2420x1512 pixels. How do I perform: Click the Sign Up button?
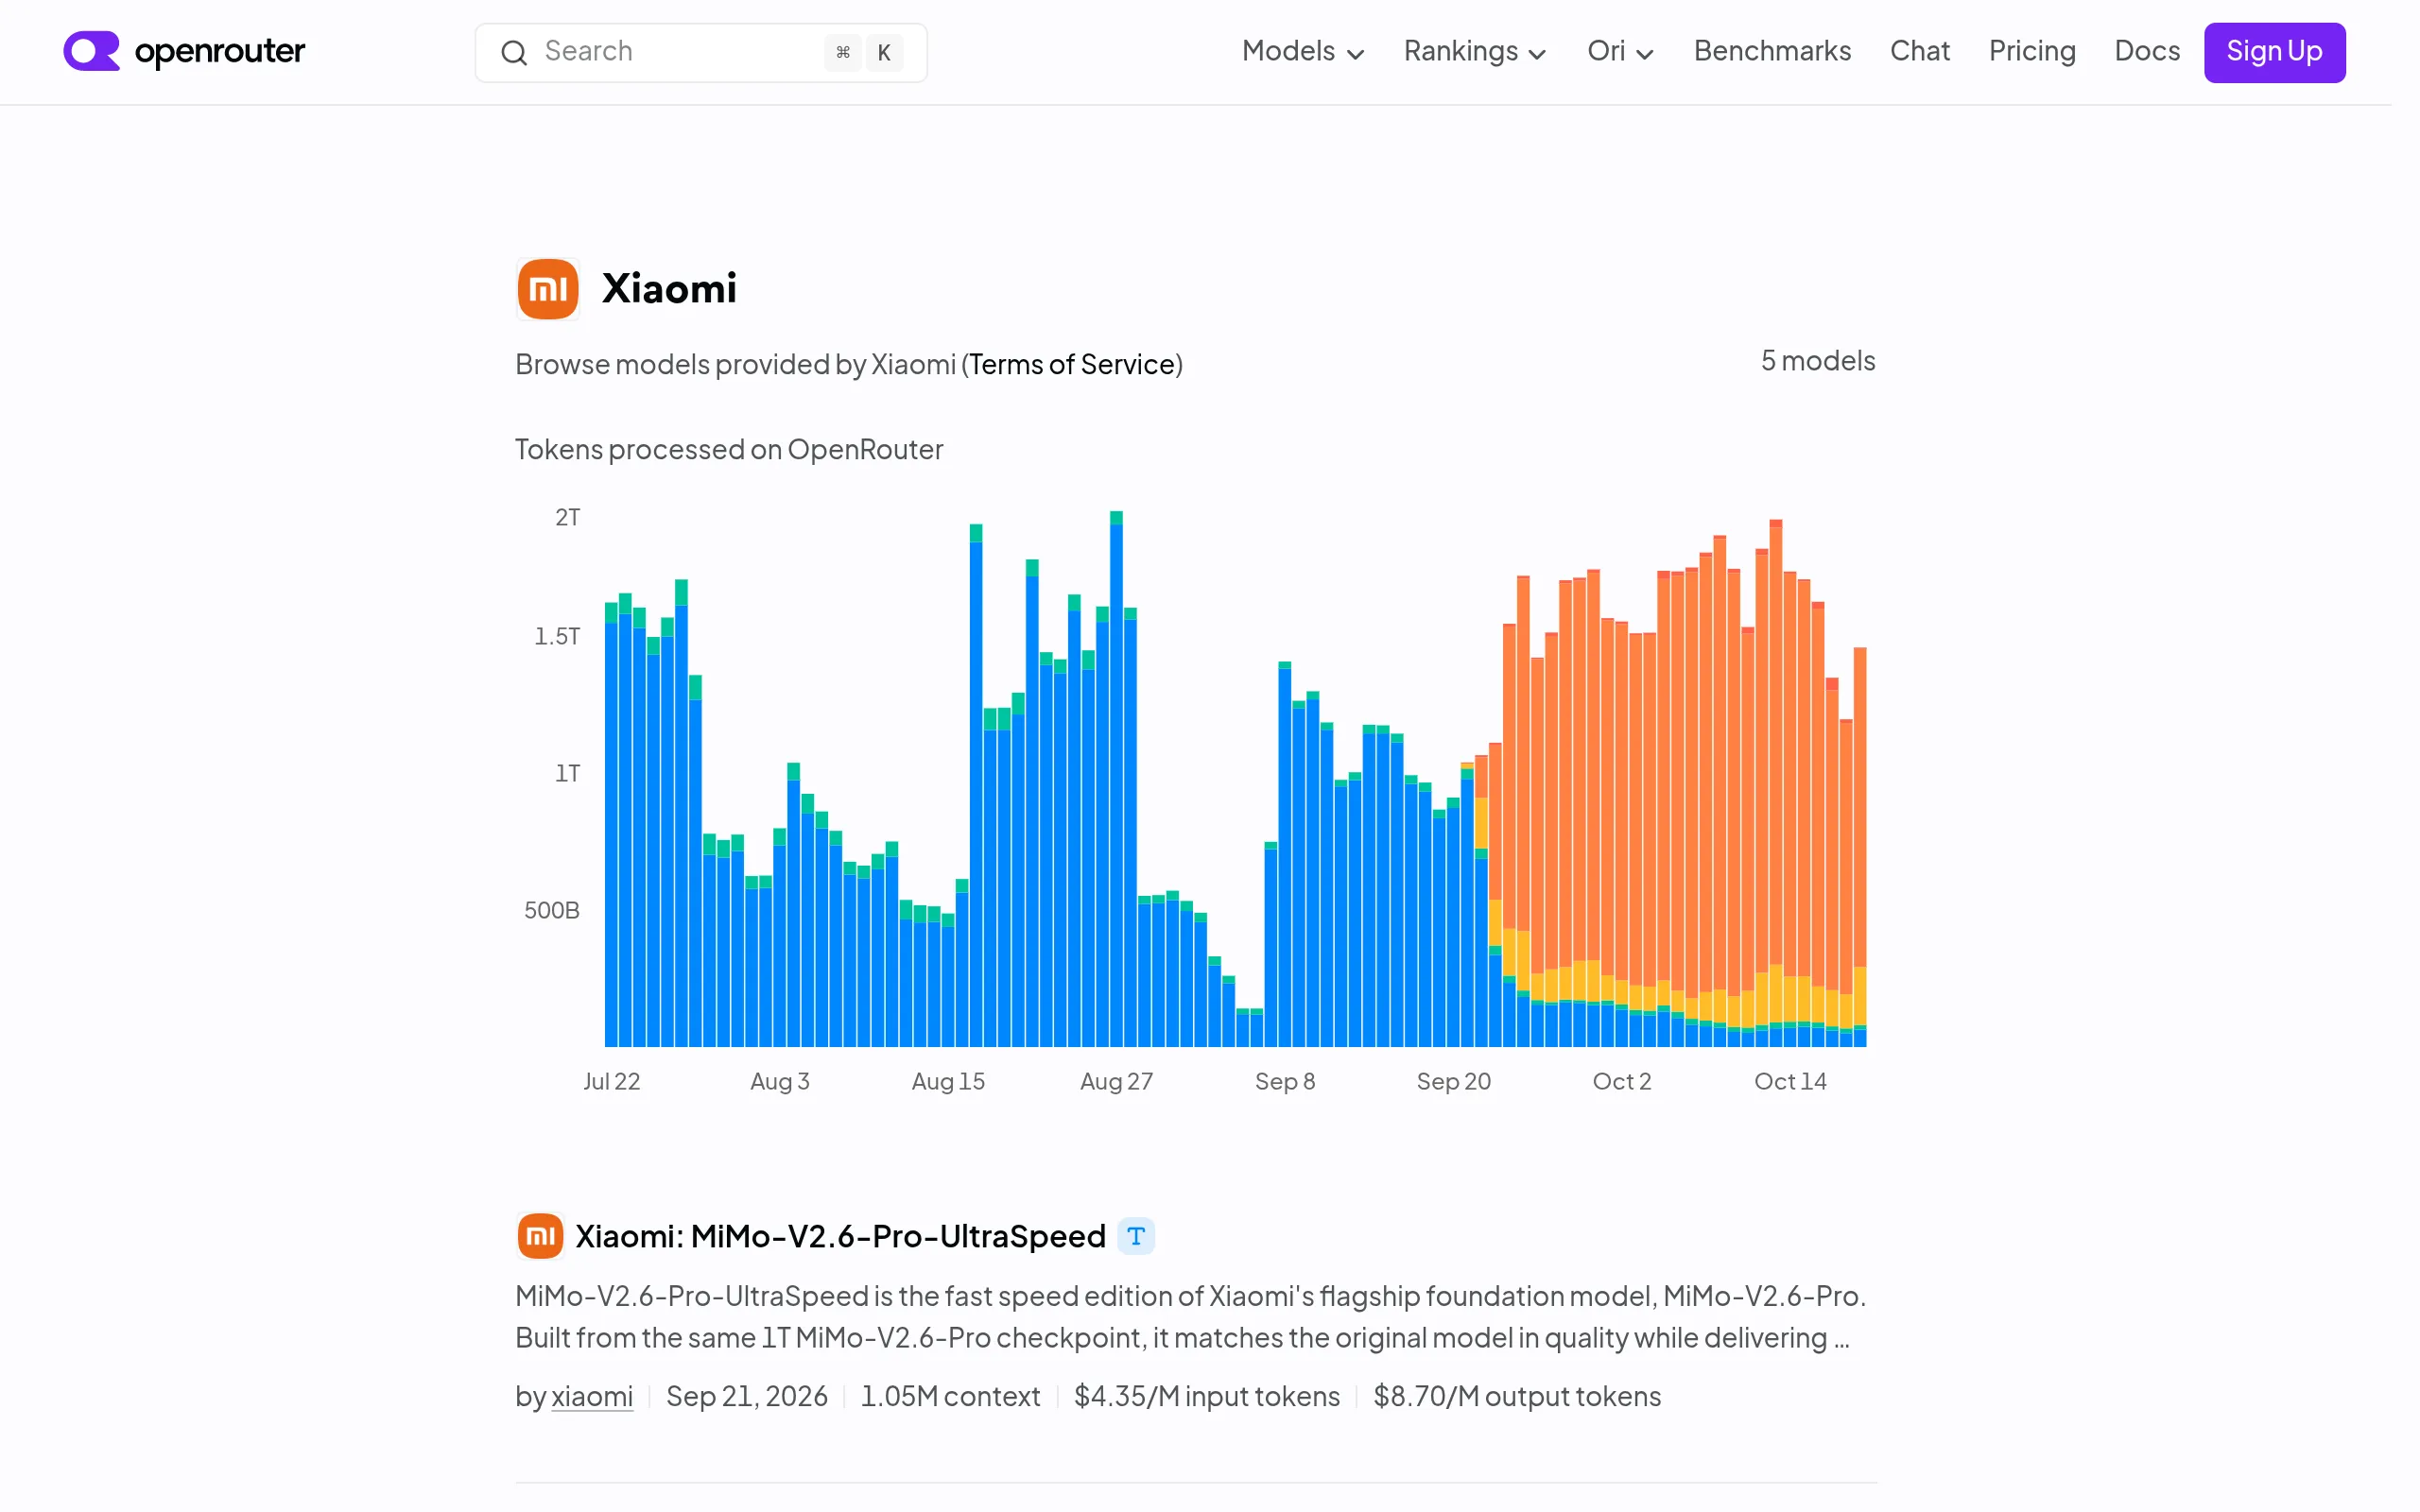coord(2274,52)
